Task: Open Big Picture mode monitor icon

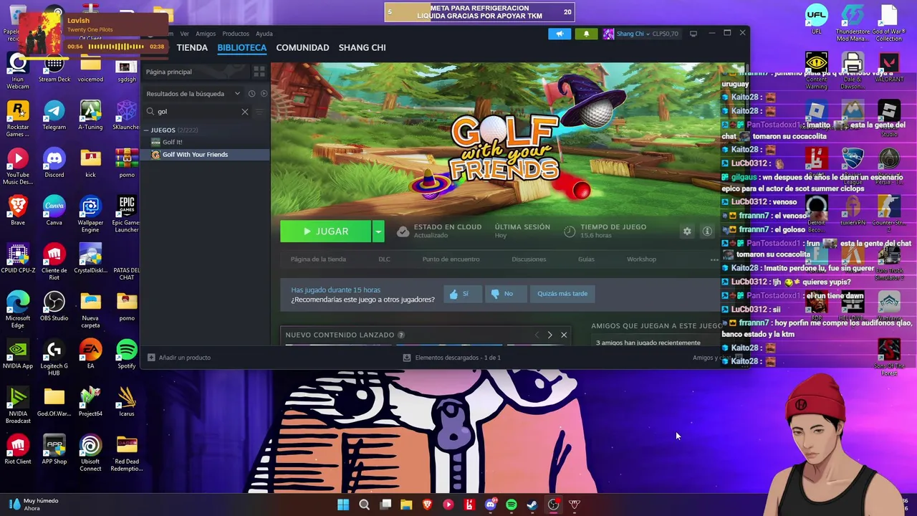Action: coord(693,34)
